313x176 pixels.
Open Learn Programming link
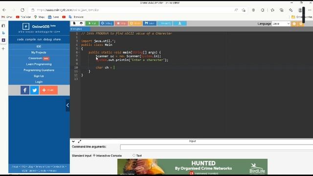point(39,64)
